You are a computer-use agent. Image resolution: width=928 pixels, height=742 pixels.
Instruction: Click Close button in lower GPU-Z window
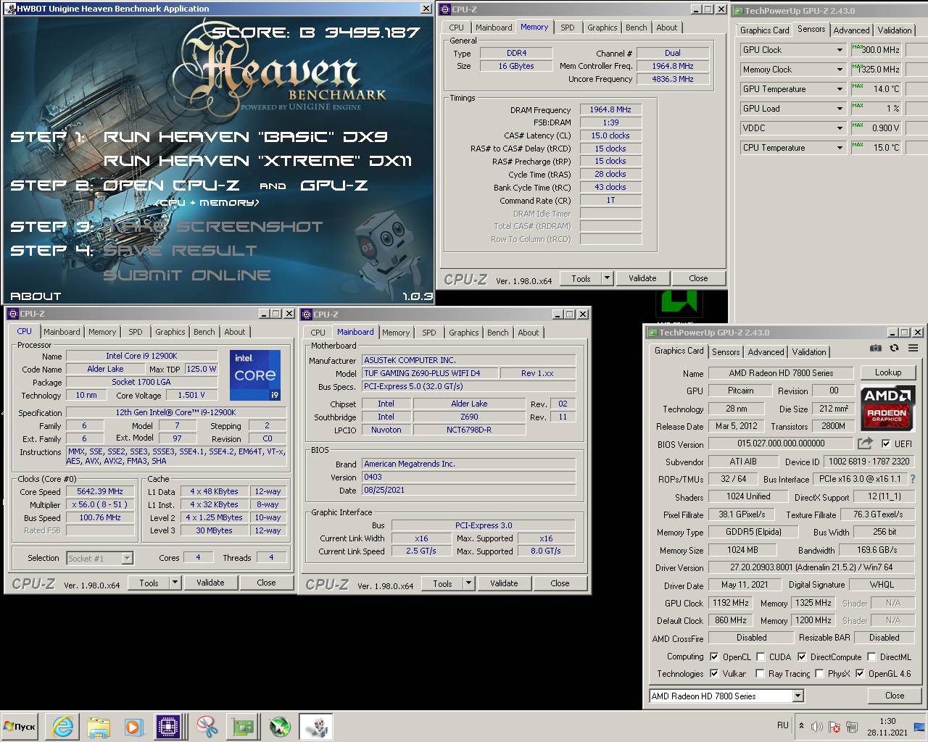pos(895,696)
